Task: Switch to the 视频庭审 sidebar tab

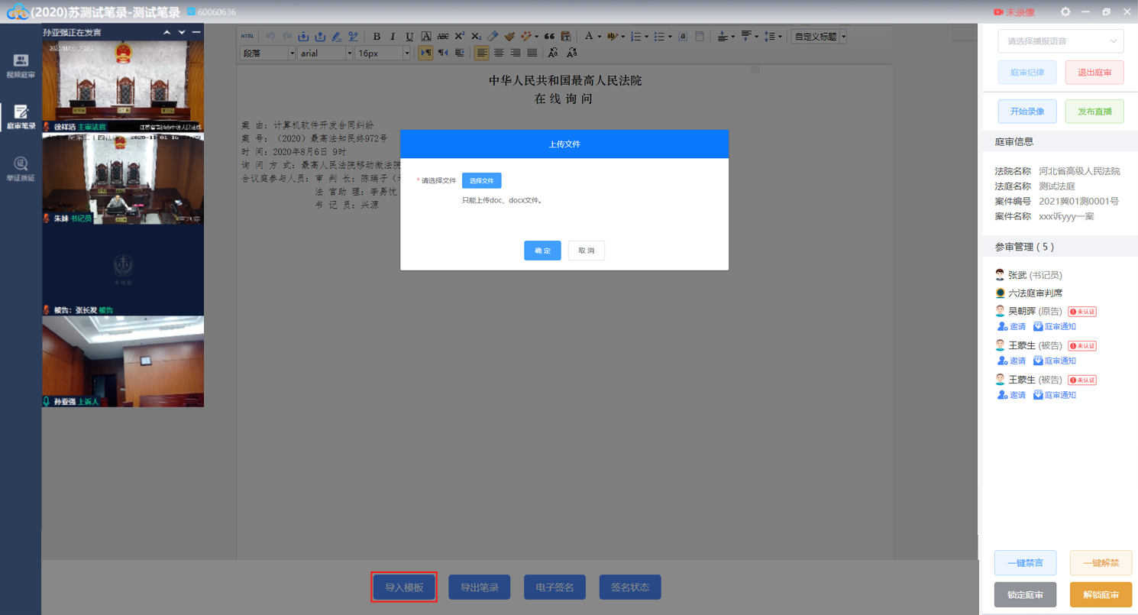Action: [x=21, y=66]
